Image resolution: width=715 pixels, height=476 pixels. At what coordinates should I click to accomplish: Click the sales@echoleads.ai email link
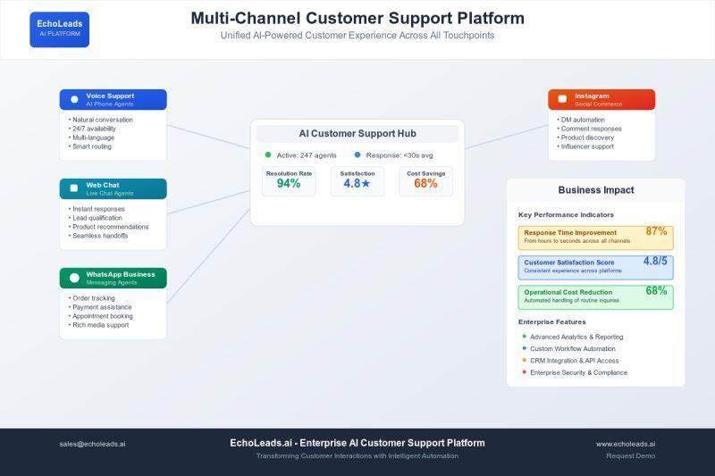point(92,444)
